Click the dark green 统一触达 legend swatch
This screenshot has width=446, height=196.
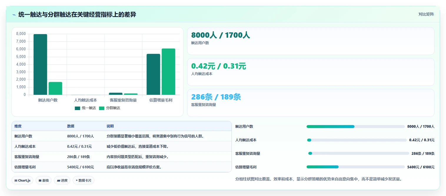pos(77,108)
